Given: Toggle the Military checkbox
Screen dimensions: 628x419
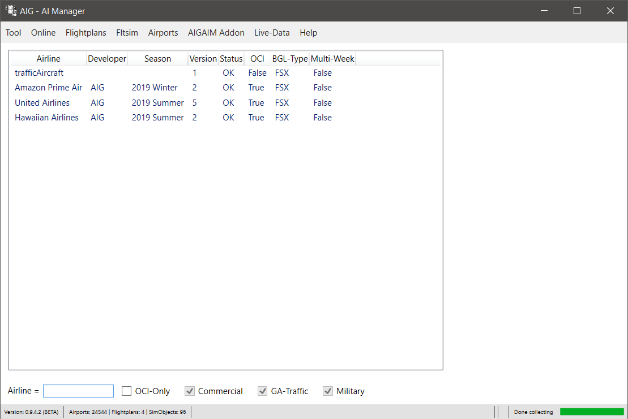Looking at the screenshot, I should click(328, 391).
